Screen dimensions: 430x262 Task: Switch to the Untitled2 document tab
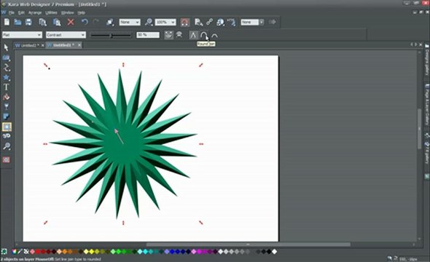click(x=28, y=45)
